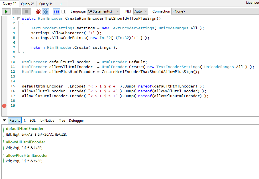
Task: Enable the λ lambda results view
Action: (x=25, y=120)
